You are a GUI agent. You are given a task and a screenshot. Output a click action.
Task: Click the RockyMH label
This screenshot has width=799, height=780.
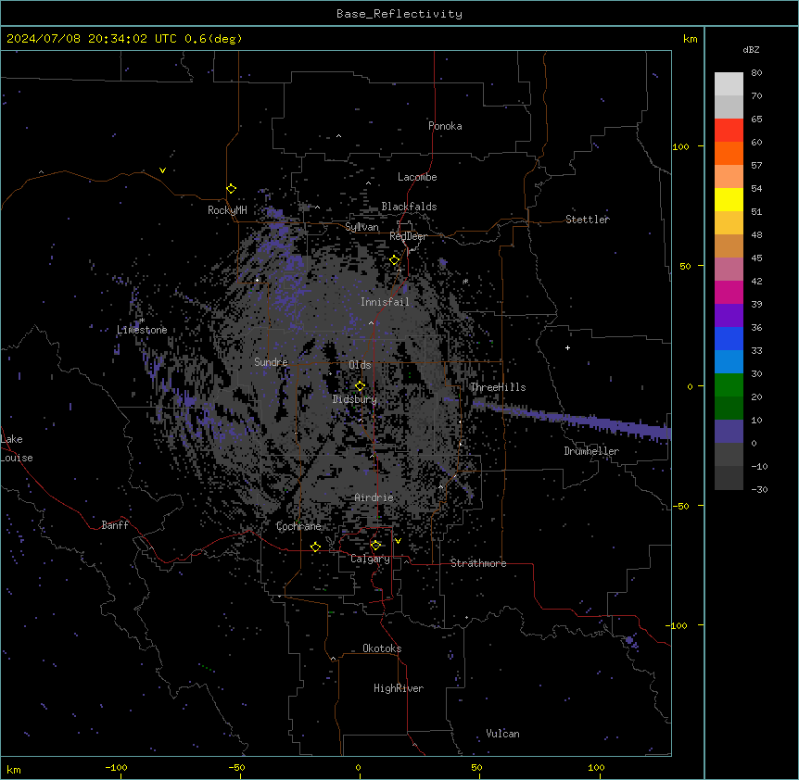click(x=227, y=210)
